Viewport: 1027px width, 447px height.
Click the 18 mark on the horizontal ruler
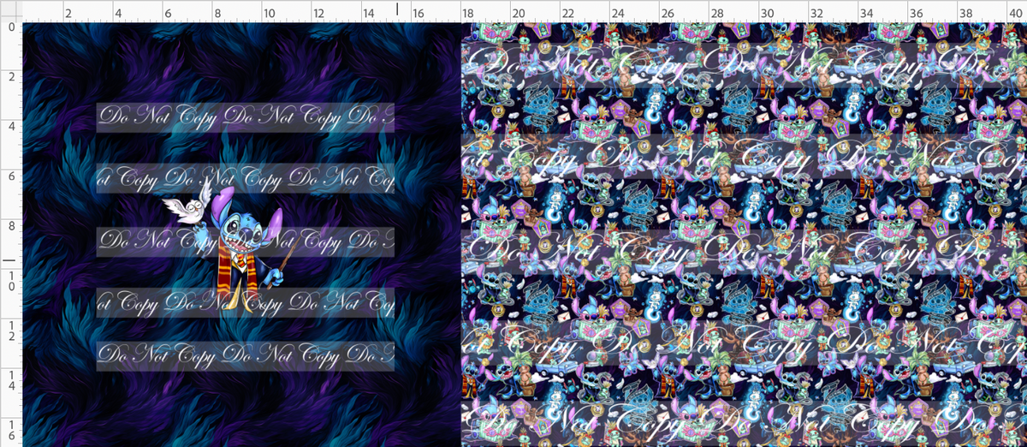pos(468,15)
